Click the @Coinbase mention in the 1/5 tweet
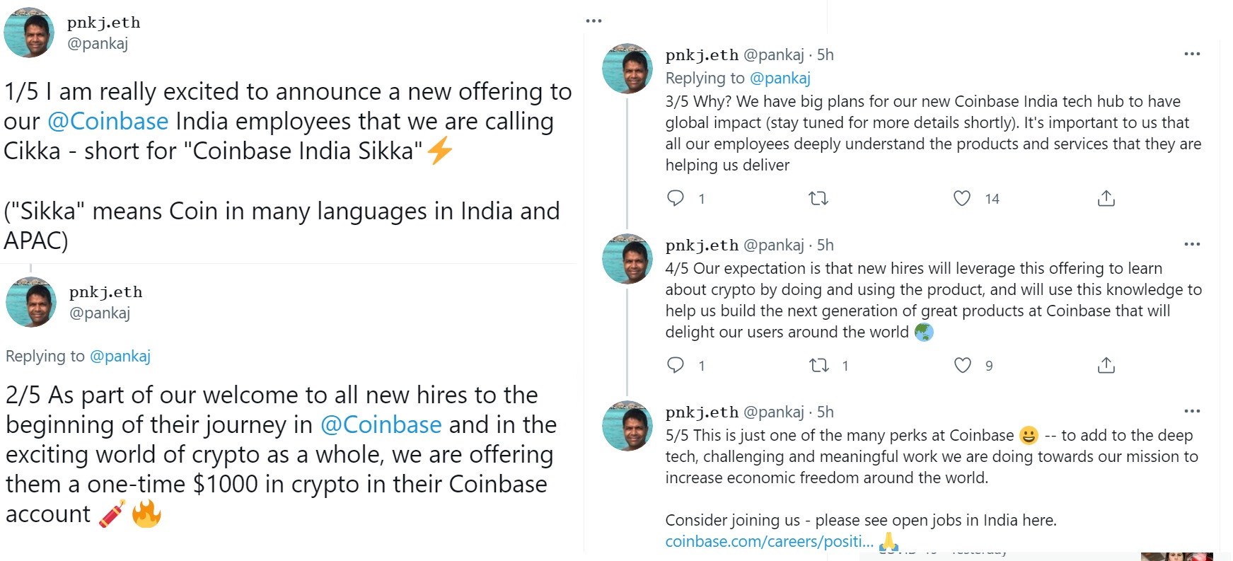Viewport: 1233px width, 561px height. click(x=108, y=122)
